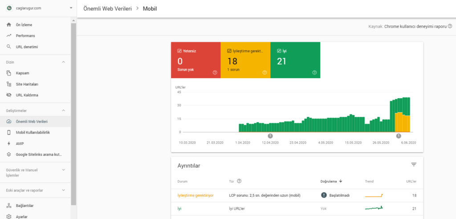
Task: Click the Kapsam pages icon
Action: 9,73
